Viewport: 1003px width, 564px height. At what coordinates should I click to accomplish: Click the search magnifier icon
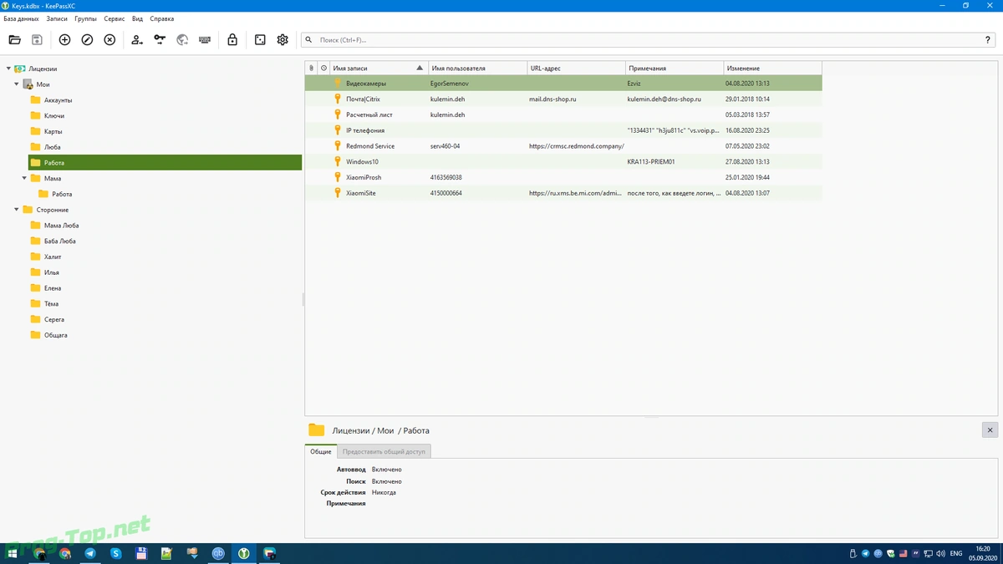tap(309, 40)
